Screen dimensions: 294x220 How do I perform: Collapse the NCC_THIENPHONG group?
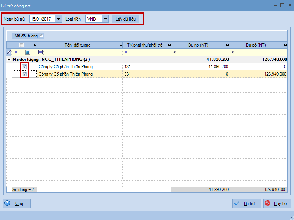coord(9,59)
